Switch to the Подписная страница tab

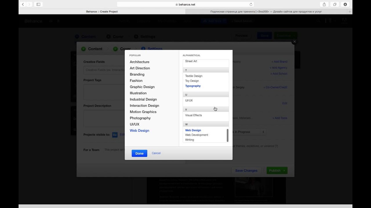coord(266,12)
